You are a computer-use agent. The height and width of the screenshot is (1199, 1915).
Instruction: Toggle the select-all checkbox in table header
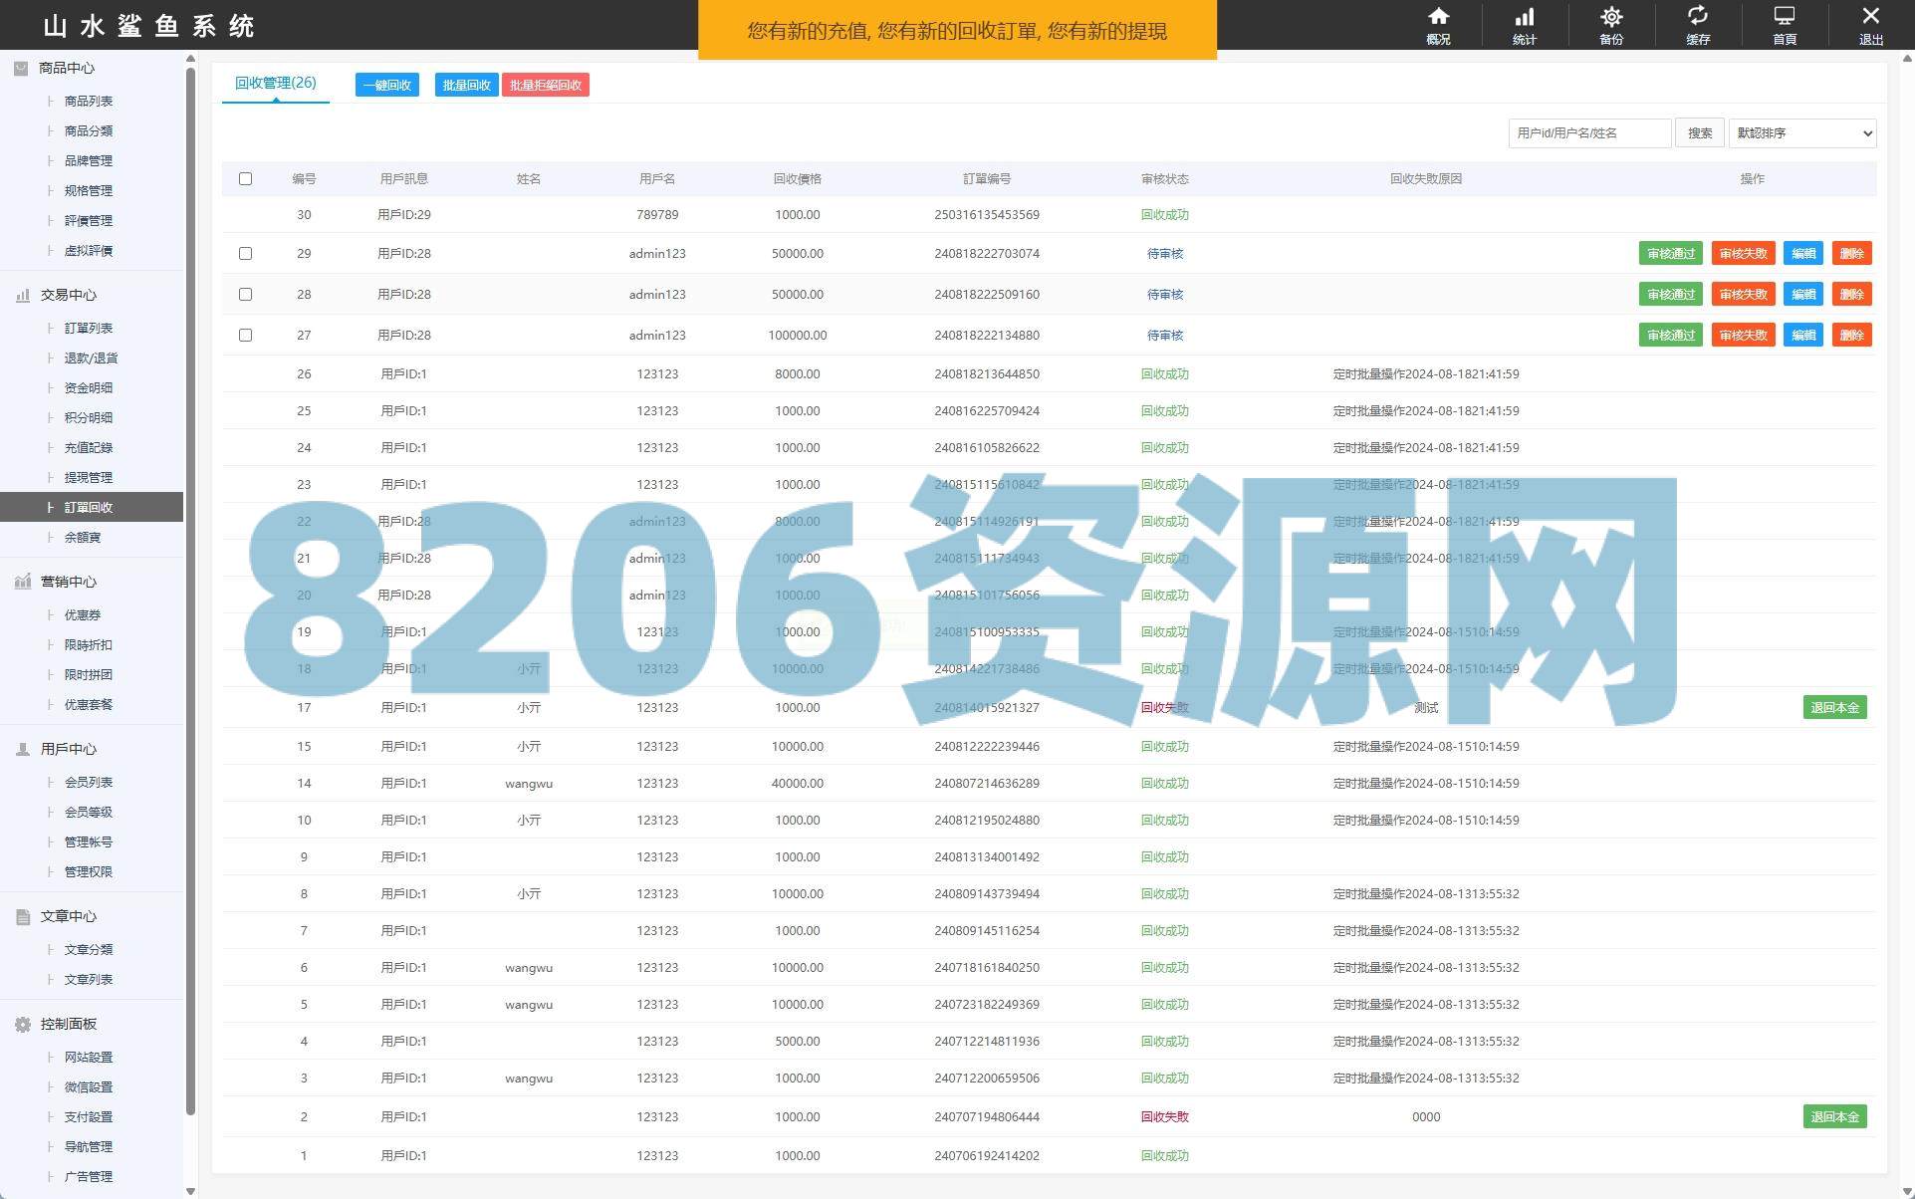(245, 179)
